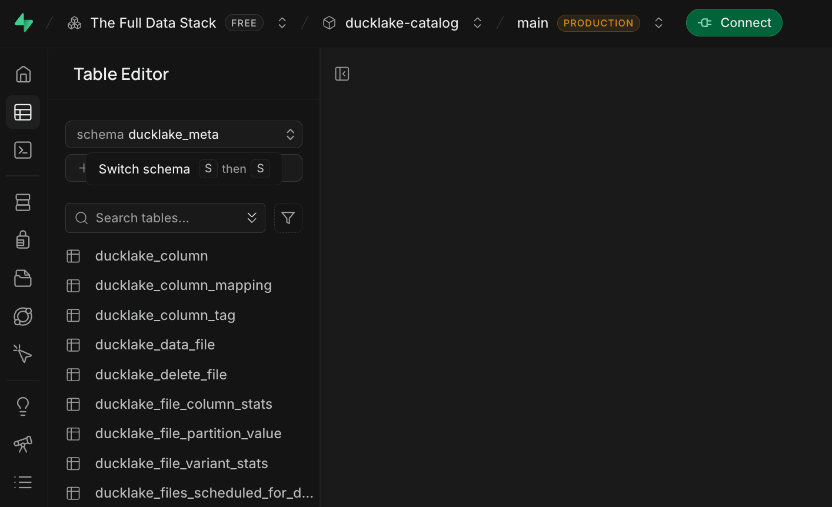
Task: Click the funnel filter button
Action: click(288, 218)
